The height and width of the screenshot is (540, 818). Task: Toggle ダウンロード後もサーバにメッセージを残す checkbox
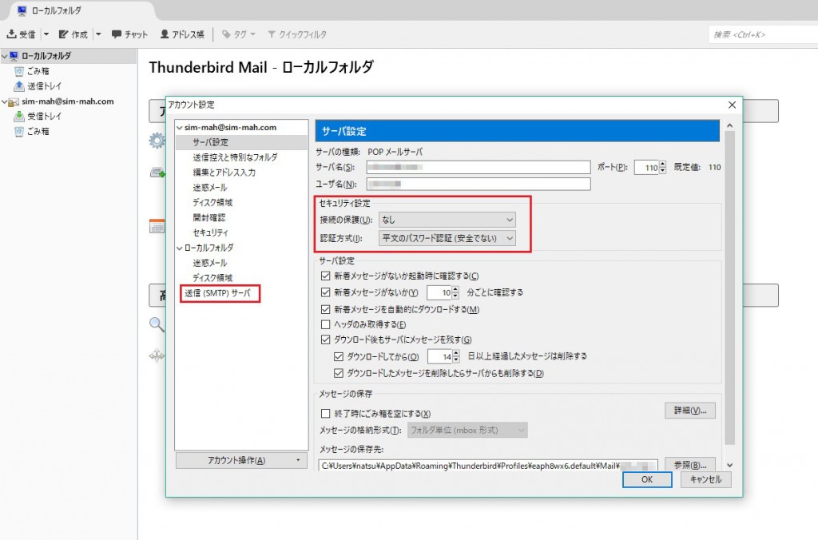pos(326,339)
